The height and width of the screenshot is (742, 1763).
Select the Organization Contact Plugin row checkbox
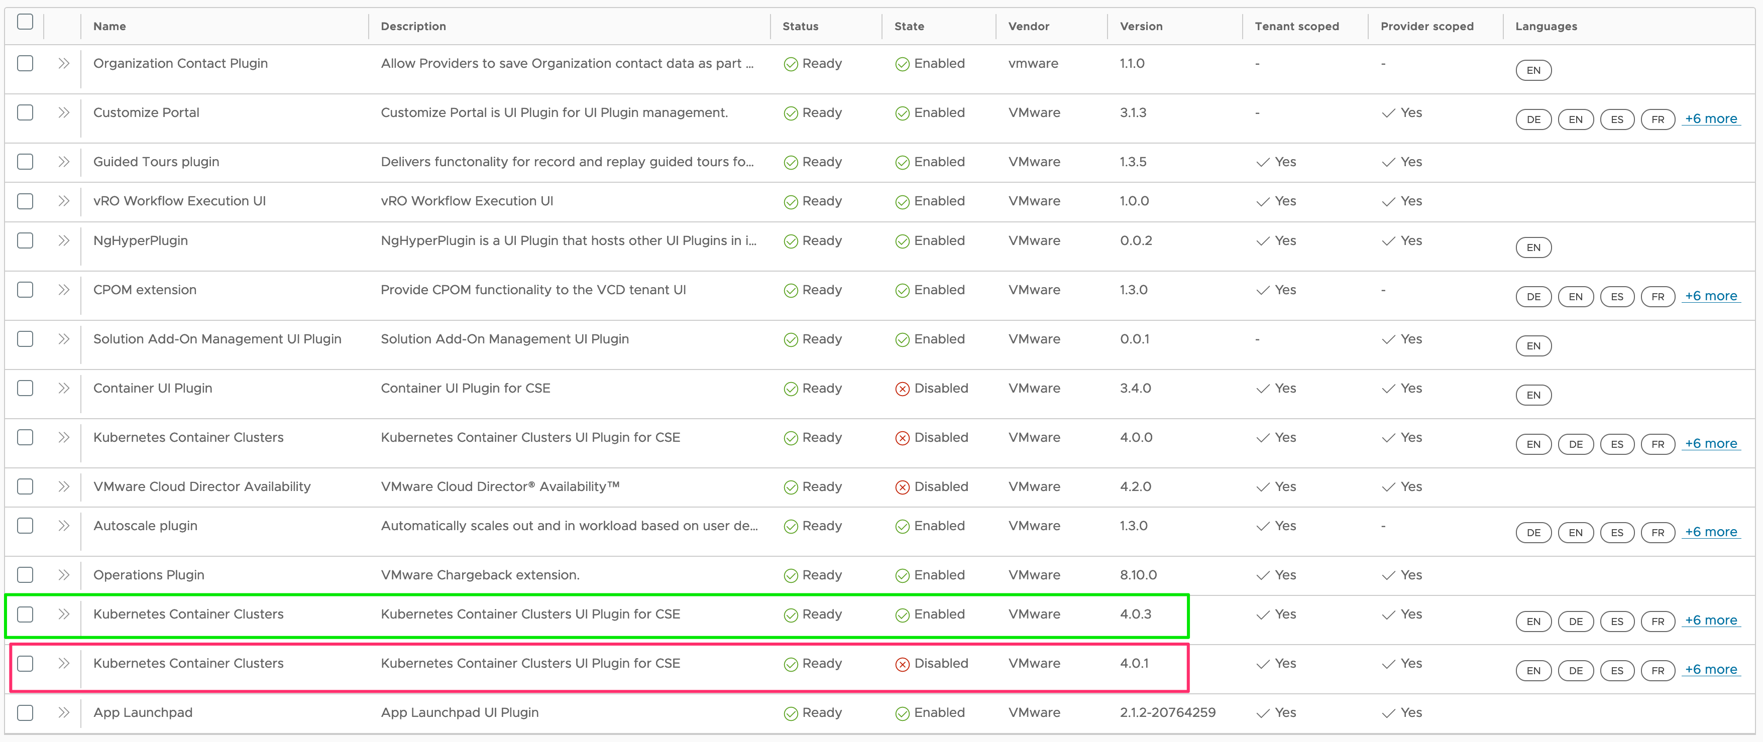coord(25,64)
